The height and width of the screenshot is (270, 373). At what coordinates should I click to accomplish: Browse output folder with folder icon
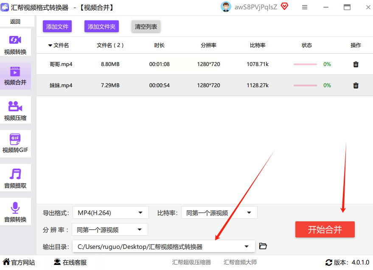(263, 246)
